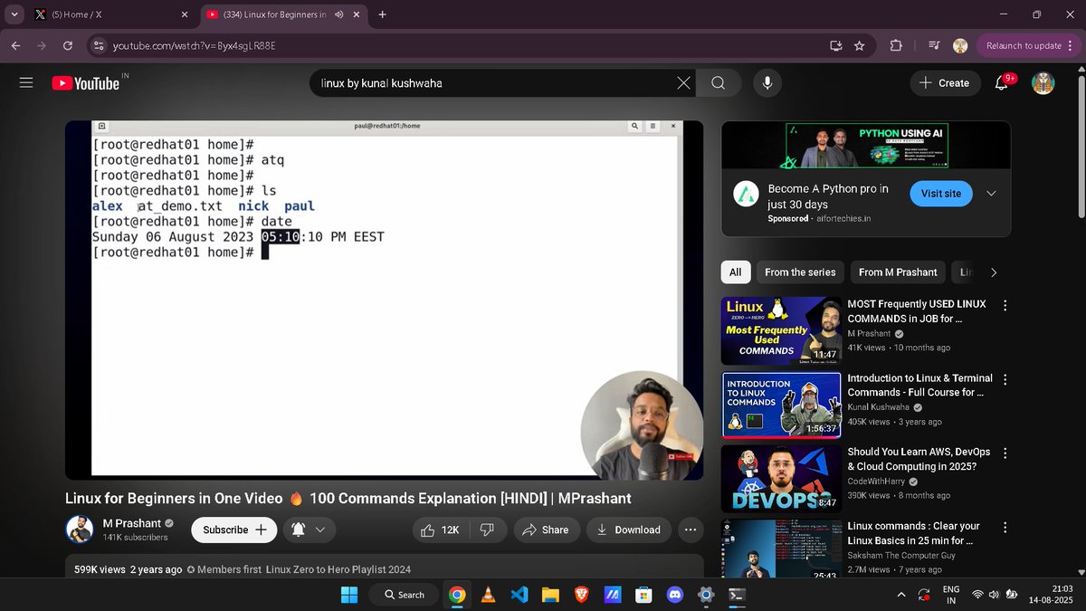Open the Create menu on YouTube
Image resolution: width=1086 pixels, height=611 pixels.
pos(945,82)
